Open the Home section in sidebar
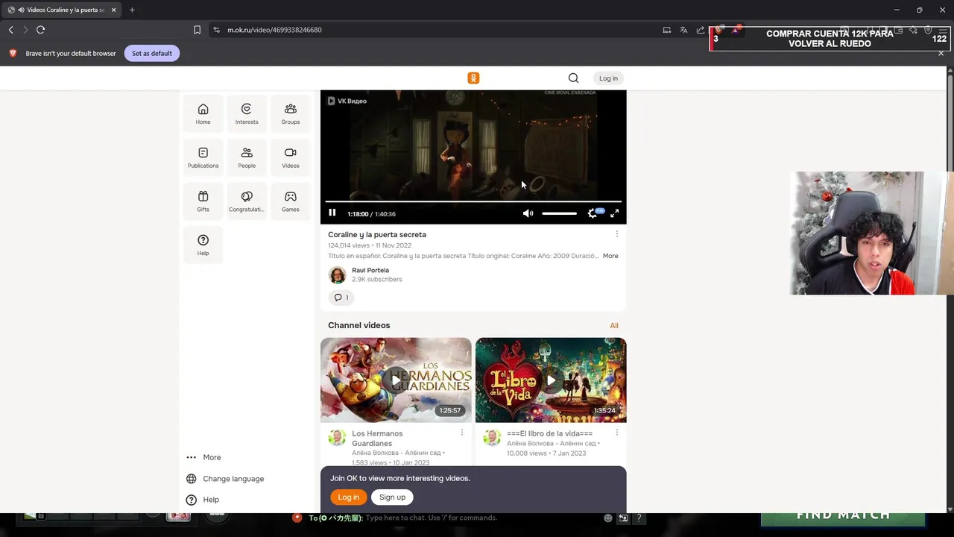This screenshot has width=954, height=537. (x=203, y=114)
